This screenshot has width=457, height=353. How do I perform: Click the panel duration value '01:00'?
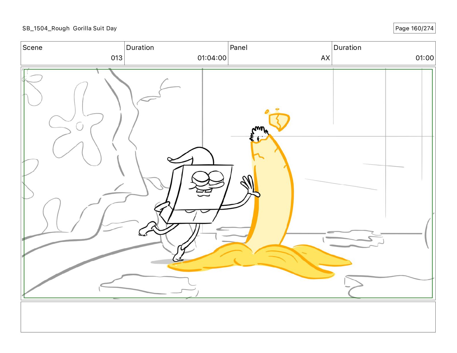[x=424, y=58]
